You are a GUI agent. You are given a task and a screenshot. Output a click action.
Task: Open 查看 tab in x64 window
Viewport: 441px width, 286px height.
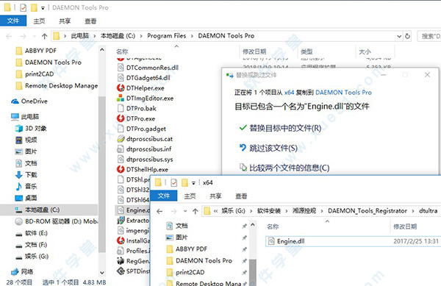click(x=241, y=196)
